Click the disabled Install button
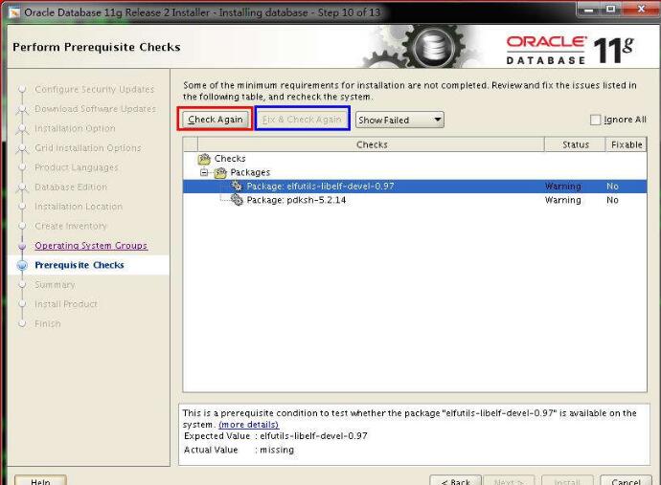 pyautogui.click(x=567, y=480)
